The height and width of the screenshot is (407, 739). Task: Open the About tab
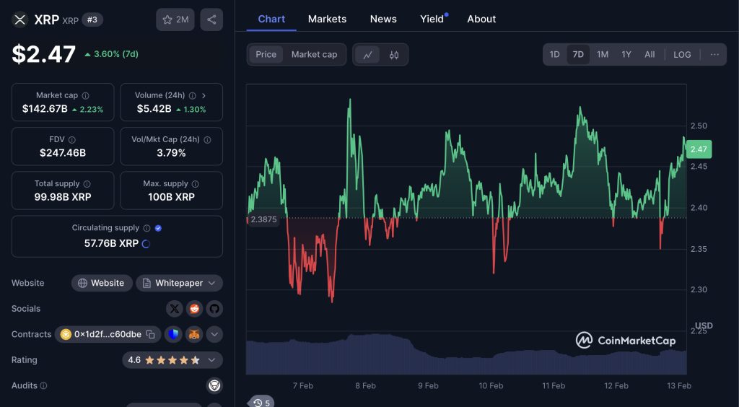[x=481, y=19]
